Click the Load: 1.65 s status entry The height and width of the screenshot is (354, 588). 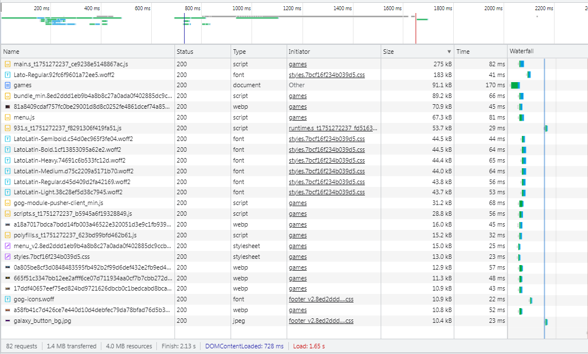point(309,346)
